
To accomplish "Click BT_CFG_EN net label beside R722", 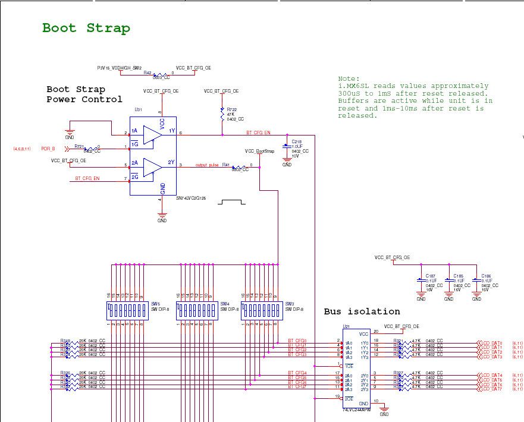I will [258, 133].
